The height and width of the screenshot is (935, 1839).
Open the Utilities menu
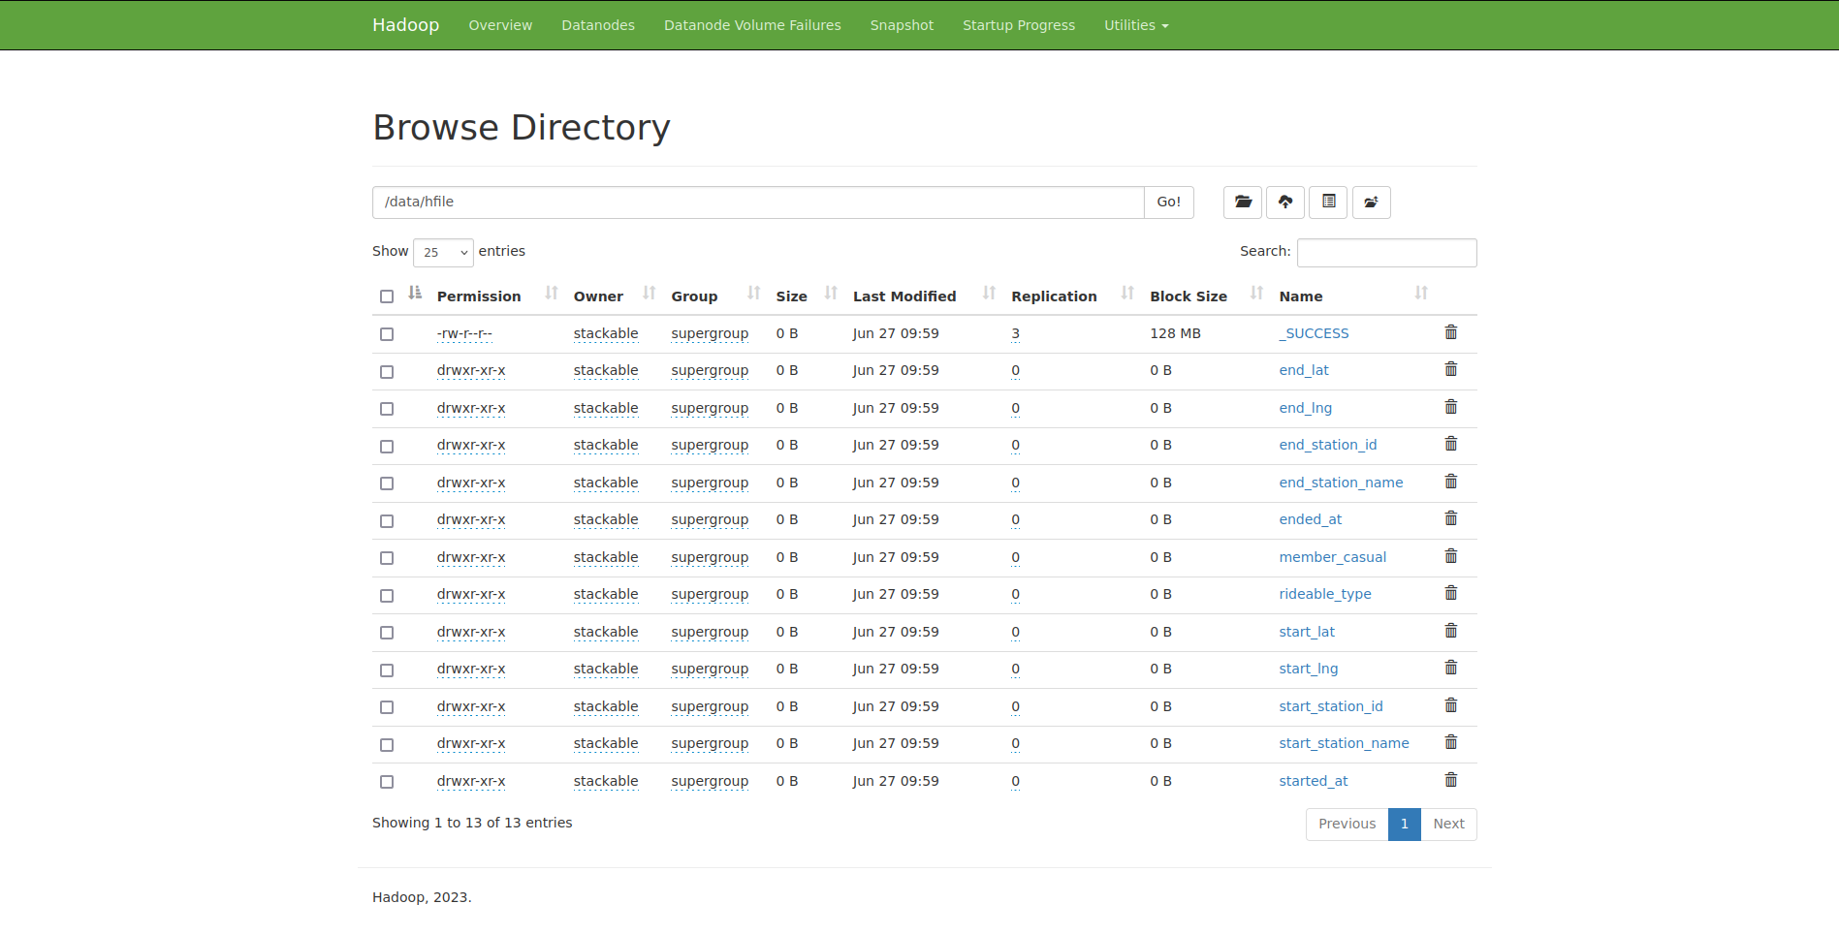tap(1135, 25)
